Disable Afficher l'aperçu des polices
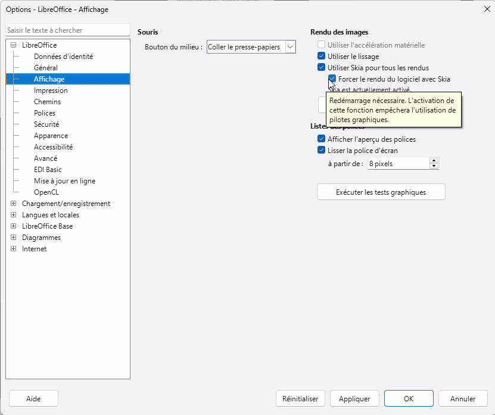The image size is (495, 415). (x=322, y=139)
